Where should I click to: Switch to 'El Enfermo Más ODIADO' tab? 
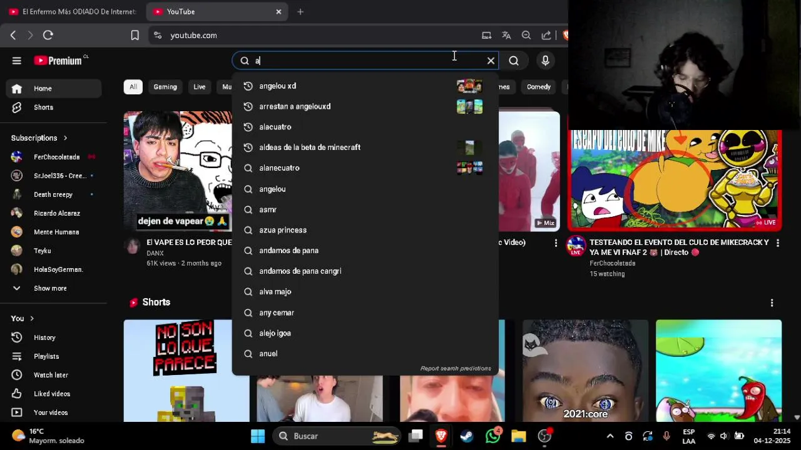(73, 12)
